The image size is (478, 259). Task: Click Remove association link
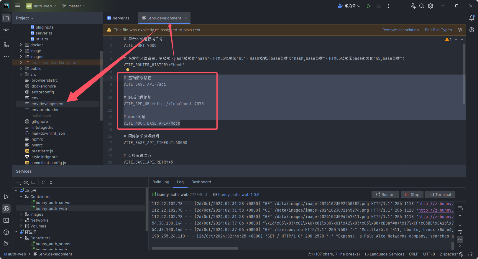[400, 30]
